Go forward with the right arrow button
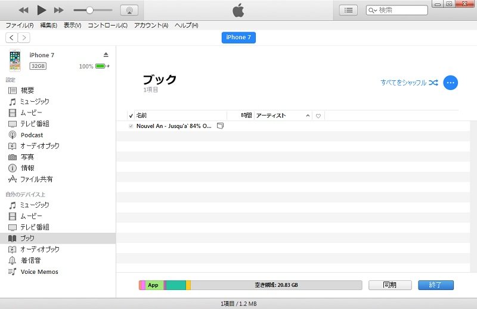Screen dimensions: 477x309 point(24,38)
